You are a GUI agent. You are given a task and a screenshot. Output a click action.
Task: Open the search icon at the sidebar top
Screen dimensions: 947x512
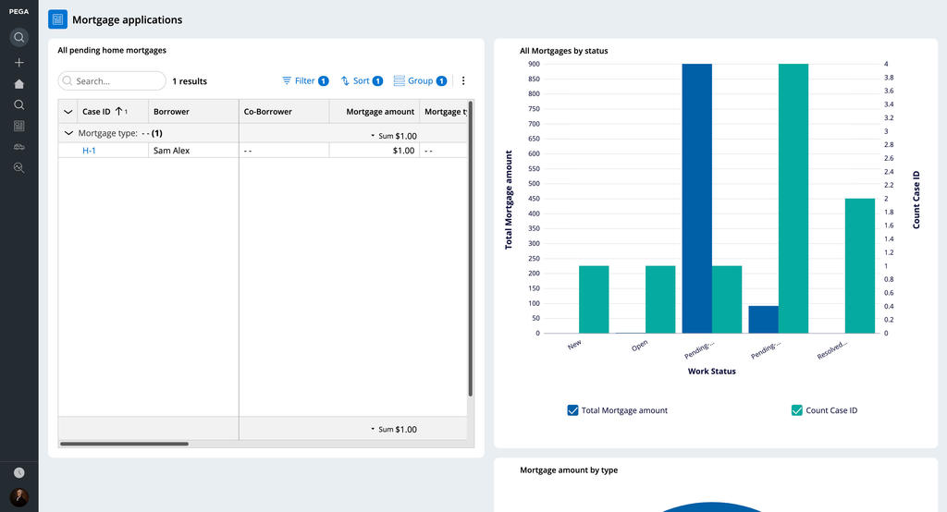click(18, 38)
